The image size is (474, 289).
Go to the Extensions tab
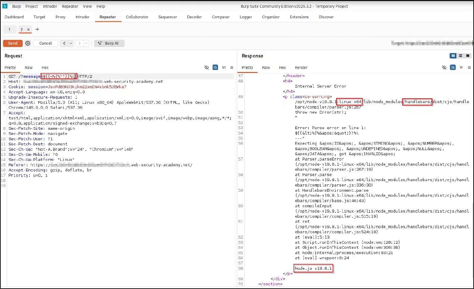299,17
